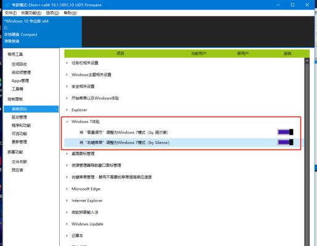Open Appx管理 in the sidebar
The width and height of the screenshot is (317, 246).
coord(20,81)
